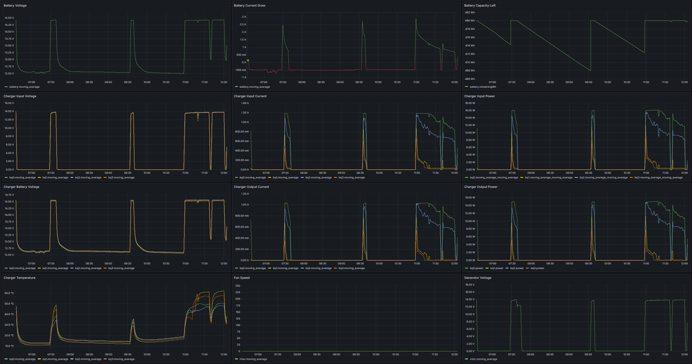692x364 pixels.
Task: Toggle bq0.moving_average in Charger Temperature legend
Action: tap(22, 359)
